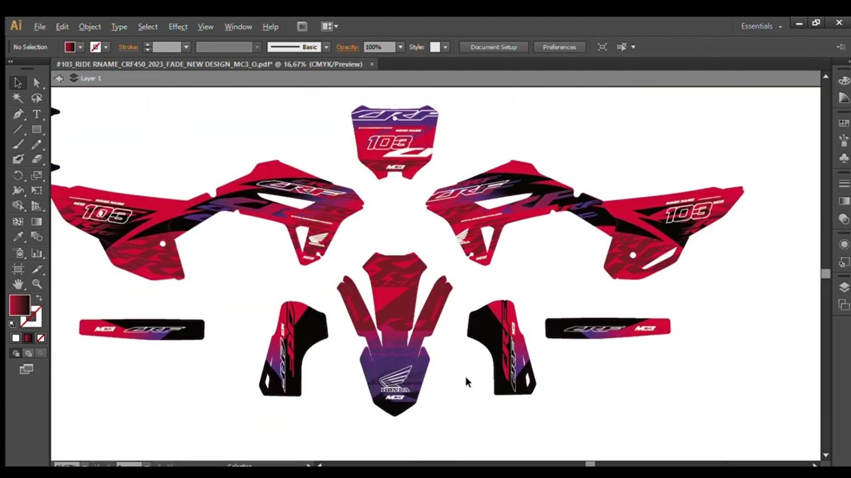Open the fill color dropdown in control bar

[80, 47]
